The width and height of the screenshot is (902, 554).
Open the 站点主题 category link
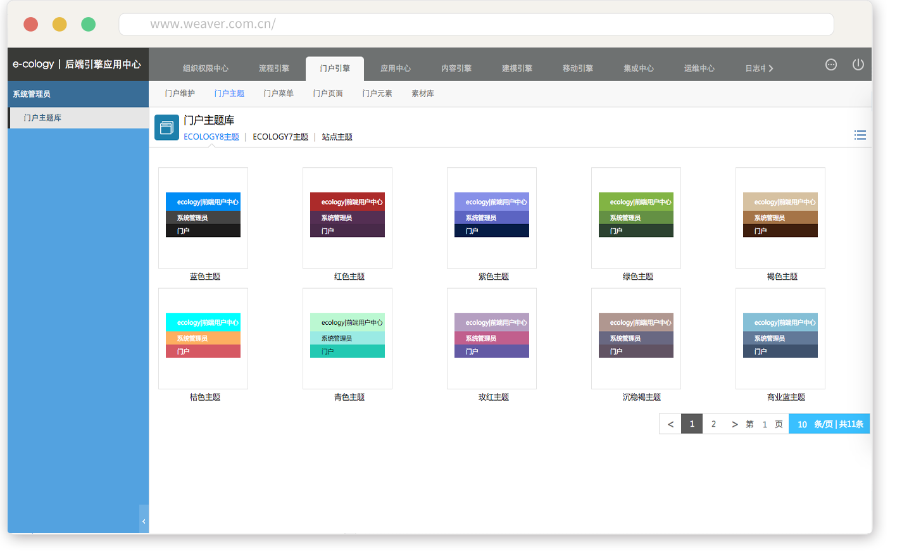337,137
